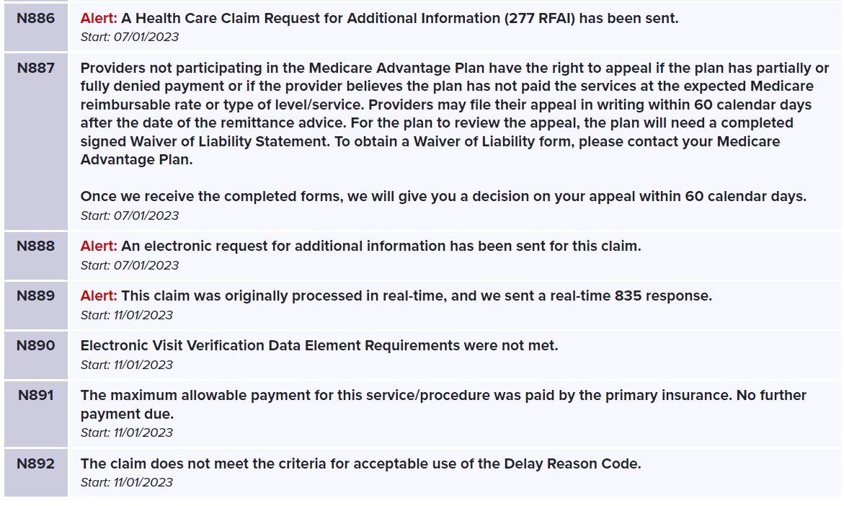Click the red Alert label for N889
The width and height of the screenshot is (844, 506).
pyautogui.click(x=98, y=296)
